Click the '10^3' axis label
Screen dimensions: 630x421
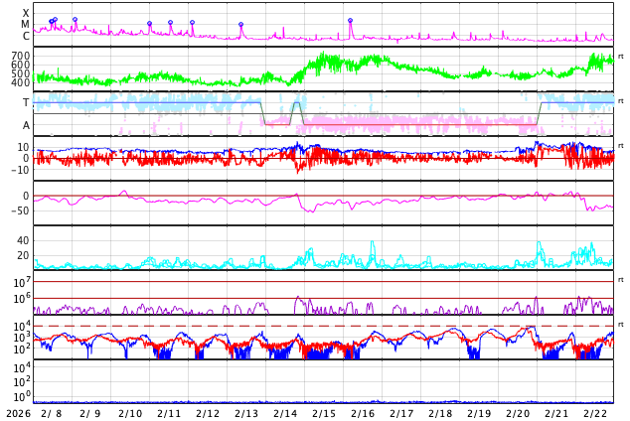pyautogui.click(x=22, y=338)
